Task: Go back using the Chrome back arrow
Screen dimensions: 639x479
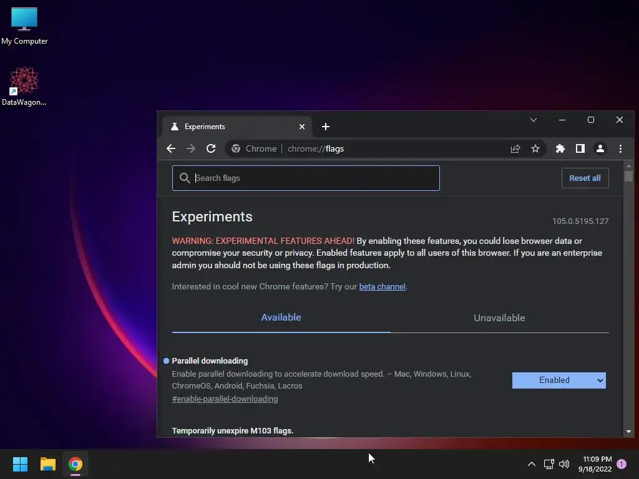Action: (x=171, y=148)
